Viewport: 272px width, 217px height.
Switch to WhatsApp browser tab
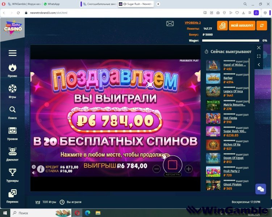(x=51, y=4)
